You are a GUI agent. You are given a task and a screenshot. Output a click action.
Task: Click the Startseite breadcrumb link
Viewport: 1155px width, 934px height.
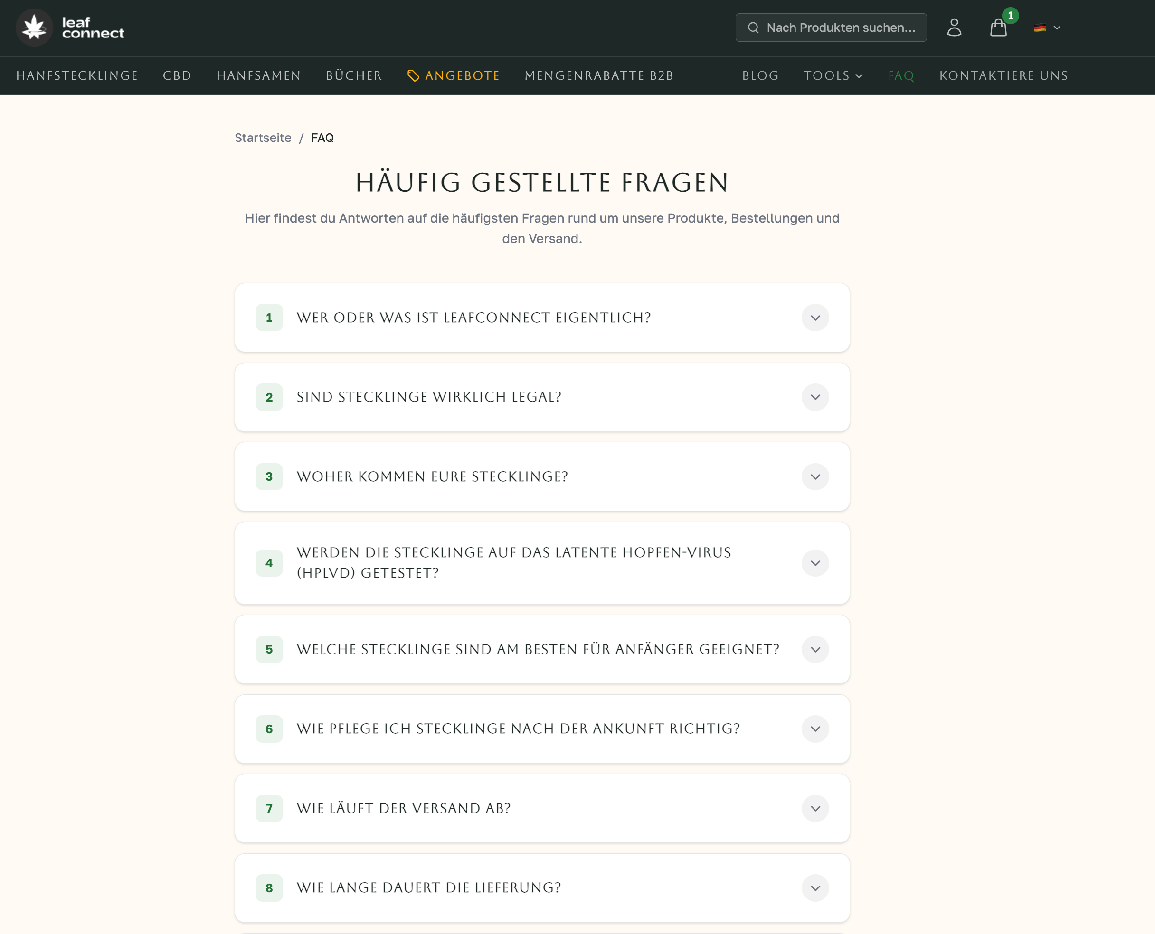point(263,138)
